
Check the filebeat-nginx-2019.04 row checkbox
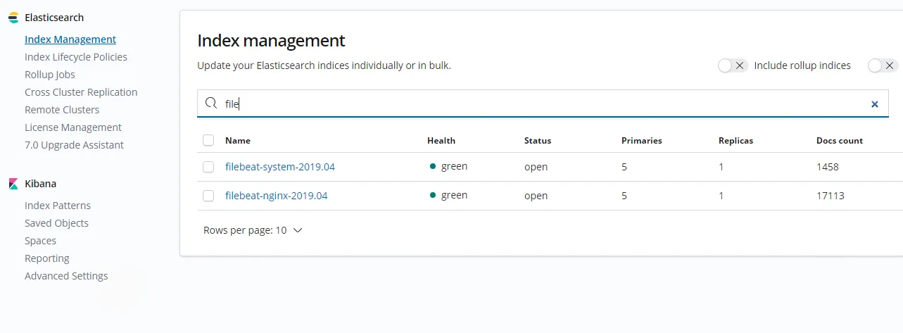click(208, 196)
